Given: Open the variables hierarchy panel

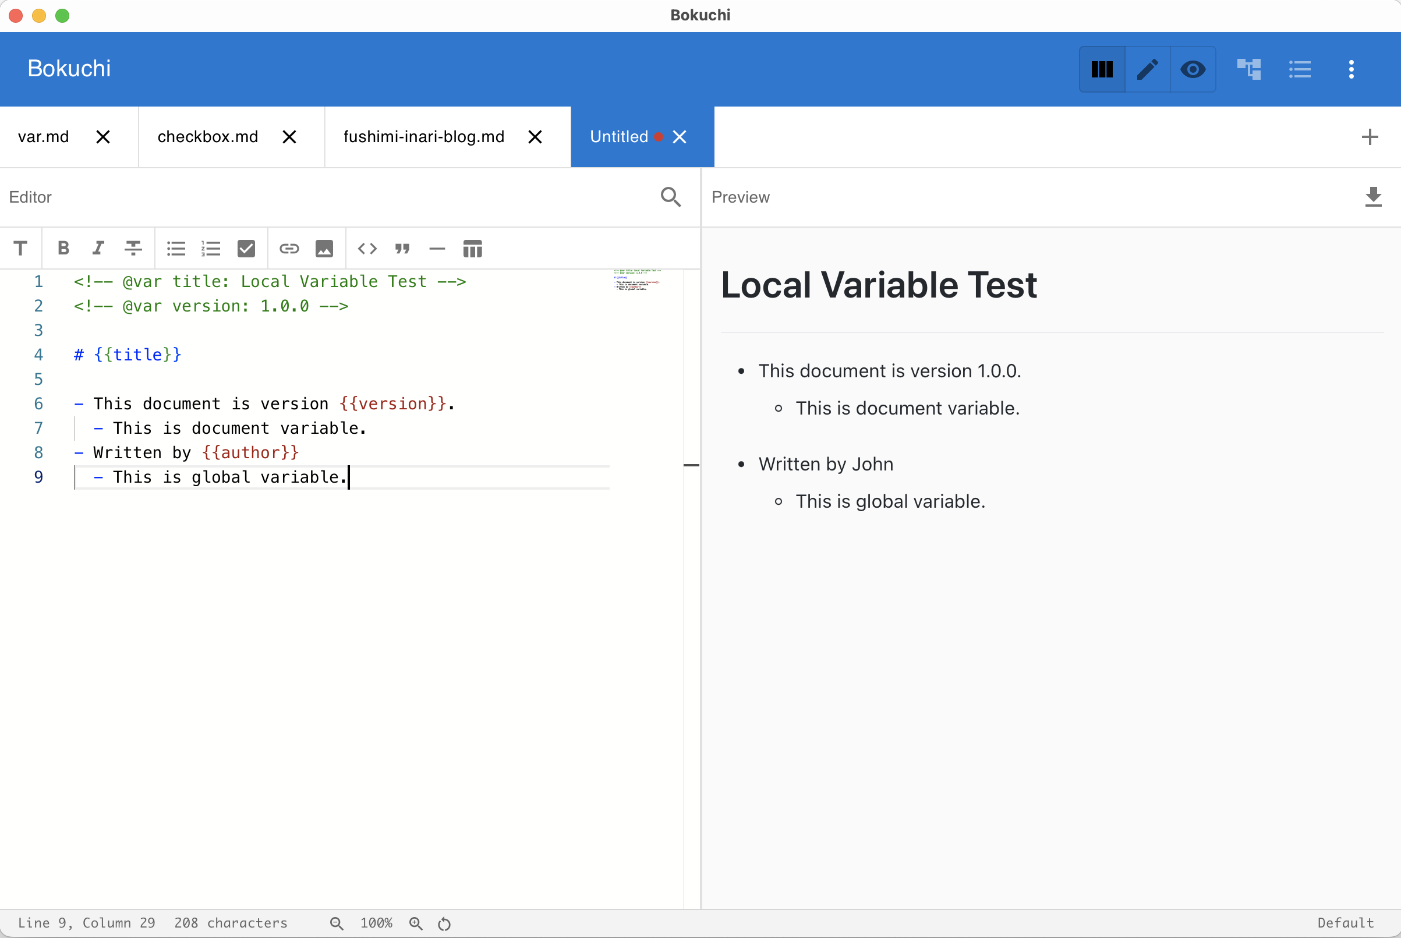Looking at the screenshot, I should (x=1249, y=69).
